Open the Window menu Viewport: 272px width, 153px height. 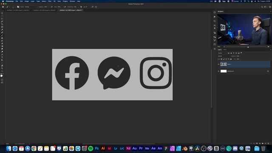click(72, 1)
